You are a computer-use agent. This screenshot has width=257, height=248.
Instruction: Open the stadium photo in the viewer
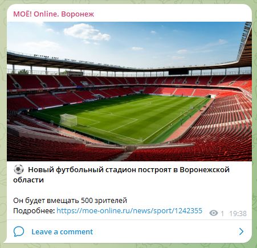pos(129,91)
